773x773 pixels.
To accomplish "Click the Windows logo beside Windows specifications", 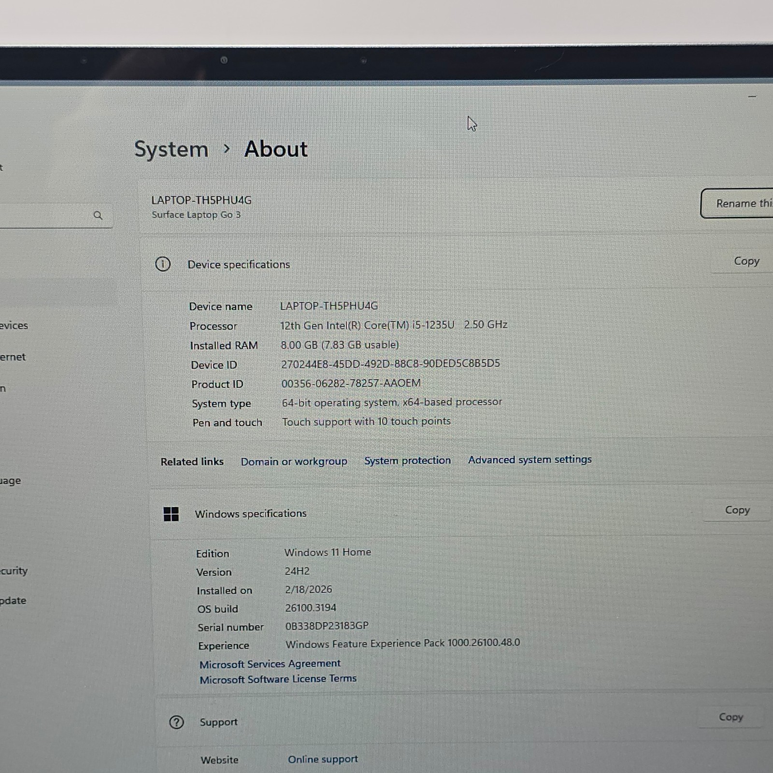I will (x=171, y=514).
